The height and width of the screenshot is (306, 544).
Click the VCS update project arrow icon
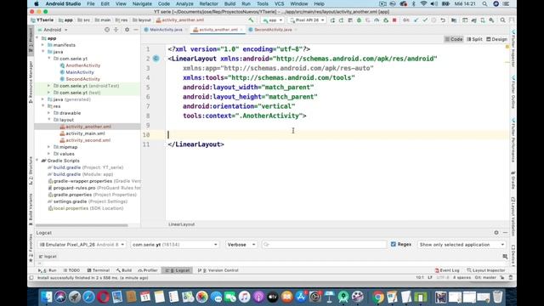coord(416,20)
